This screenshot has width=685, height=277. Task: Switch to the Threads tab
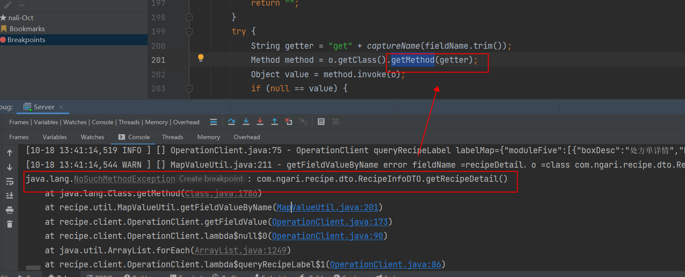pyautogui.click(x=173, y=137)
